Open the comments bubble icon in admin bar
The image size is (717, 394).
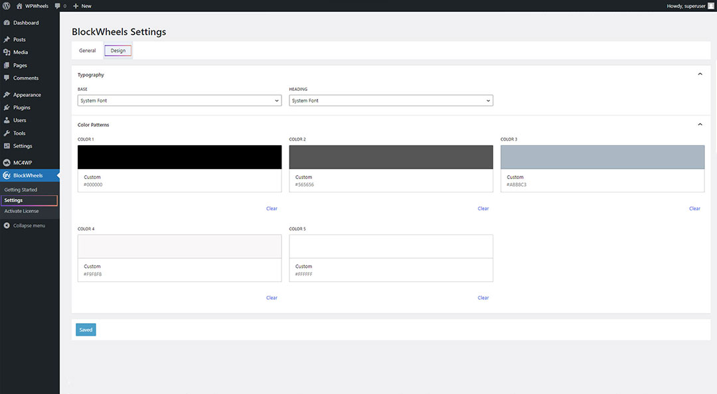pyautogui.click(x=58, y=6)
